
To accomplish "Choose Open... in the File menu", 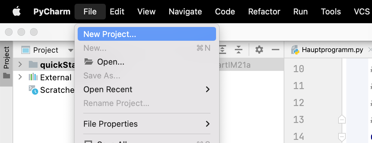I will (111, 62).
